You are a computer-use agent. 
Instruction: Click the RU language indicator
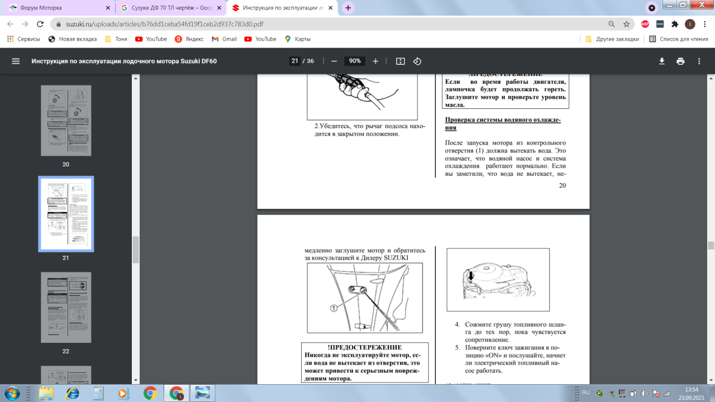(585, 393)
